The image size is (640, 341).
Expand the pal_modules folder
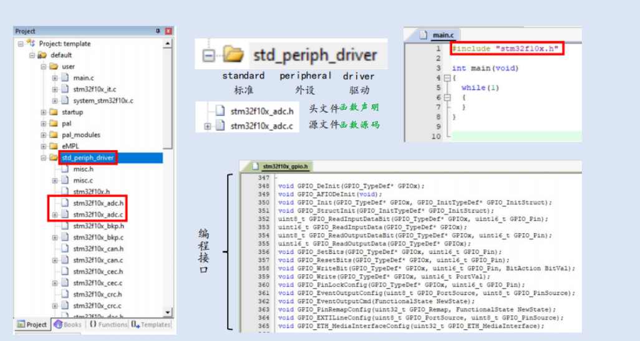(x=43, y=135)
